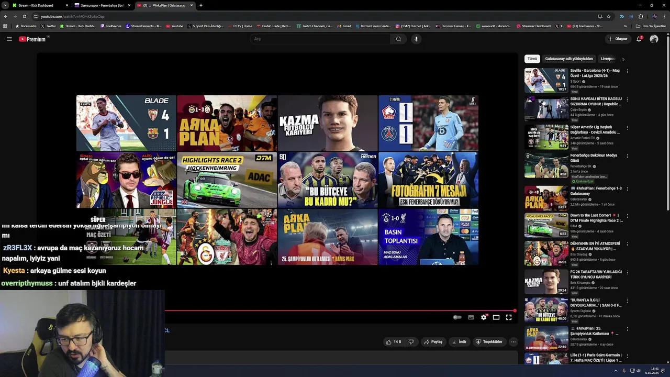
Task: Open the Gmail bookmark
Action: pyautogui.click(x=344, y=26)
